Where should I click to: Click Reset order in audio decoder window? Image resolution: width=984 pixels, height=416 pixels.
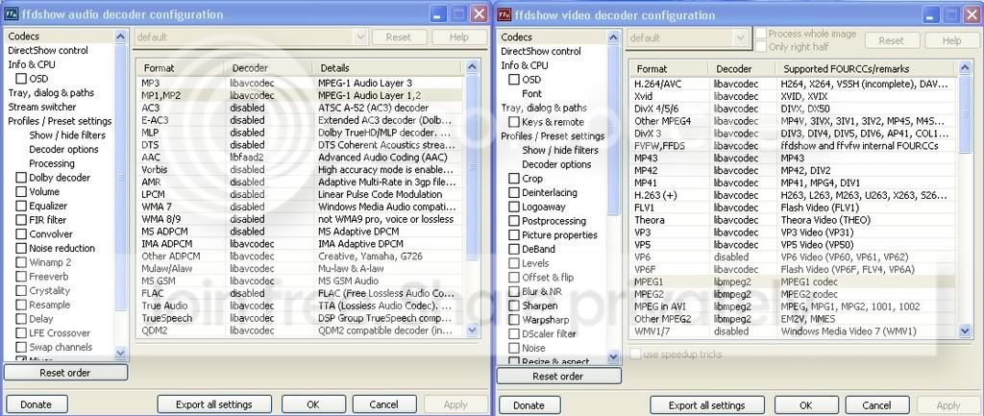pyautogui.click(x=65, y=373)
